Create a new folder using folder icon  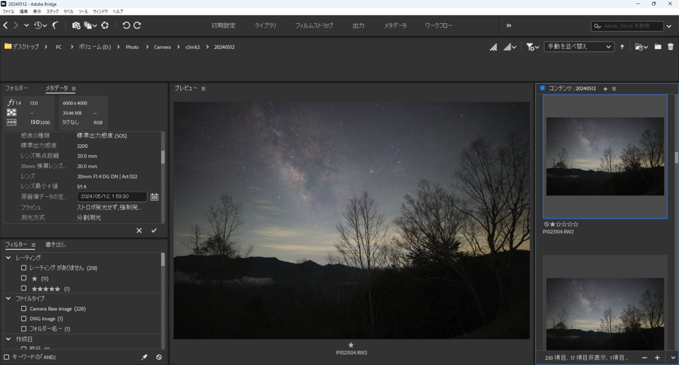[x=657, y=47]
